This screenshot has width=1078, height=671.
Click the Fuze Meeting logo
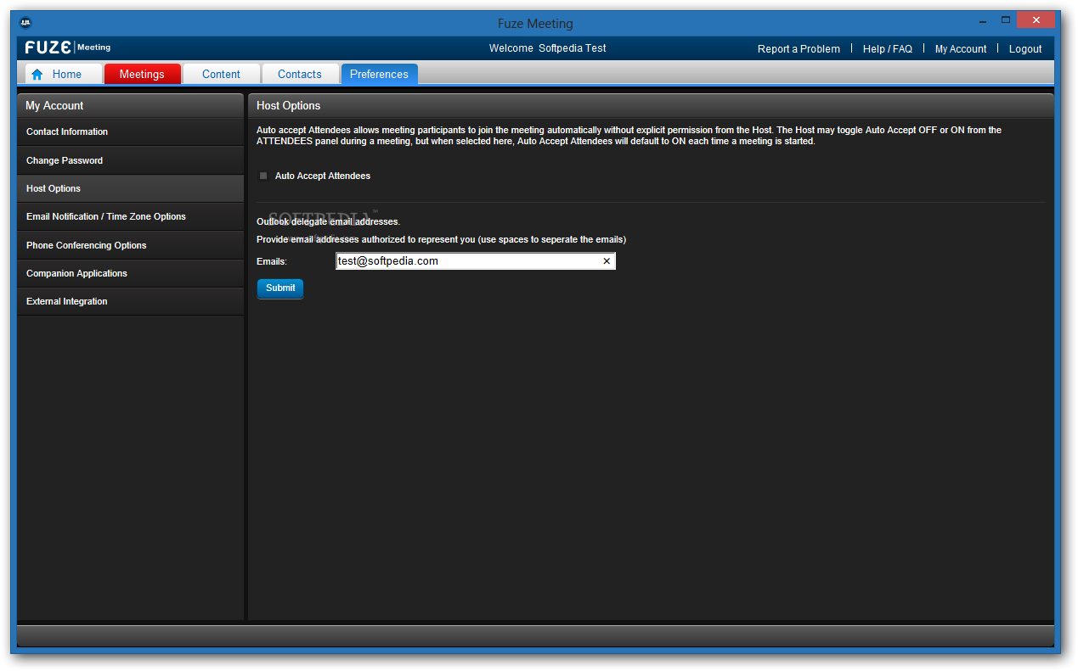click(x=68, y=48)
